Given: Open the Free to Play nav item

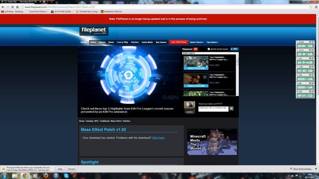Looking at the screenshot, I should pos(122,42).
